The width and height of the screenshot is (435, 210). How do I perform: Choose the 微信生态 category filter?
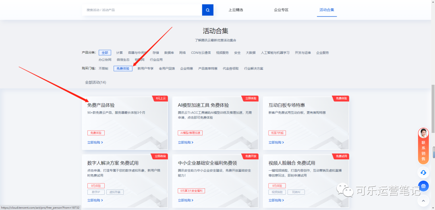[123, 59]
